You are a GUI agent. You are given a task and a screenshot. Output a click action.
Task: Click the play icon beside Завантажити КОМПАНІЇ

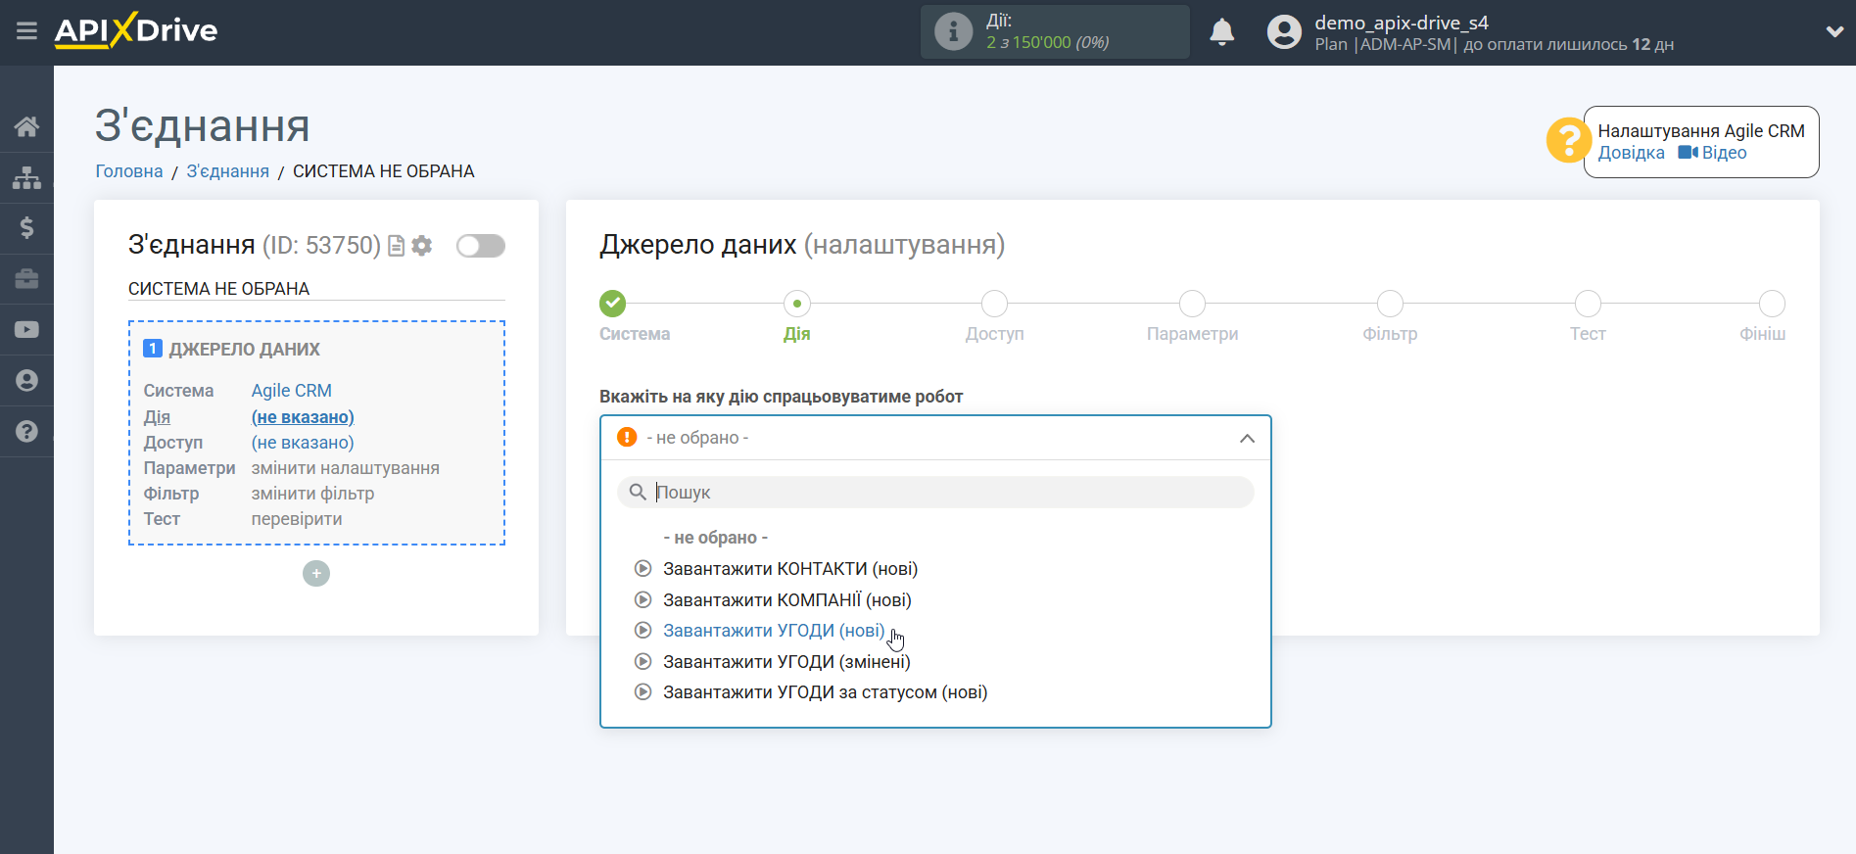point(643,599)
